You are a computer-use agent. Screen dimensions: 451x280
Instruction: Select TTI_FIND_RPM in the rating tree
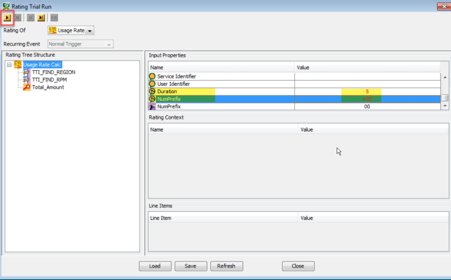(x=49, y=79)
